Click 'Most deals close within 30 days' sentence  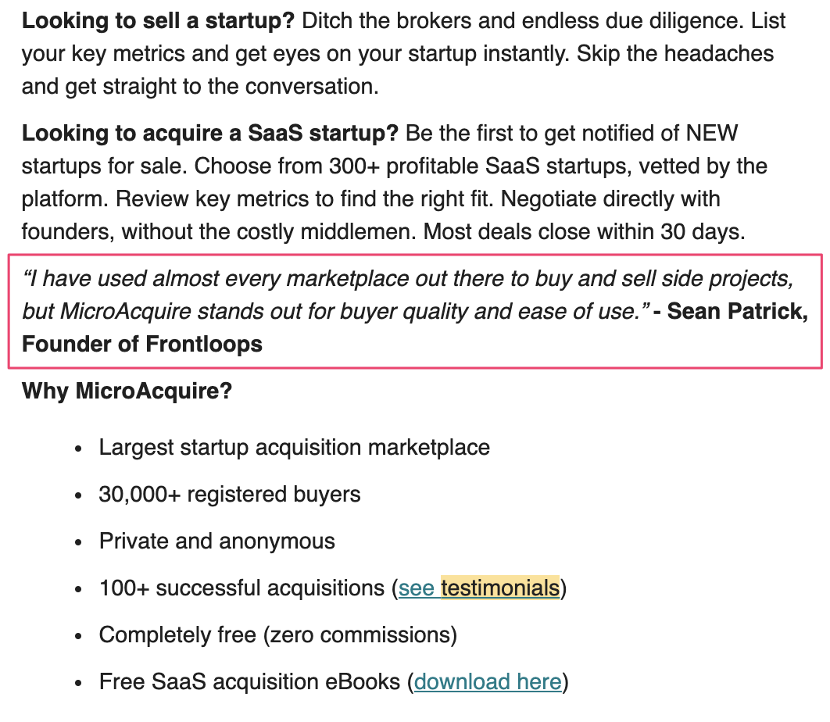(585, 232)
